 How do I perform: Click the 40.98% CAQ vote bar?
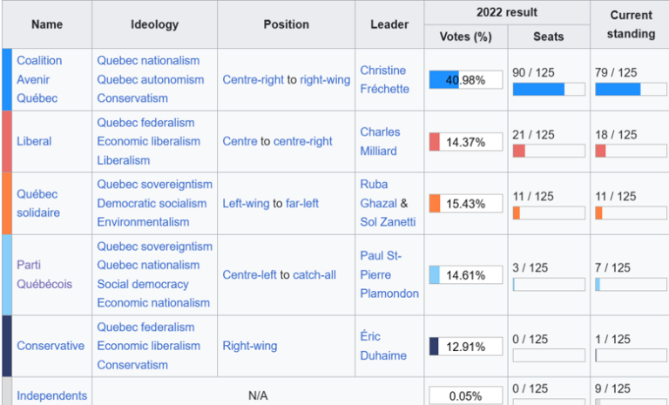tap(465, 80)
